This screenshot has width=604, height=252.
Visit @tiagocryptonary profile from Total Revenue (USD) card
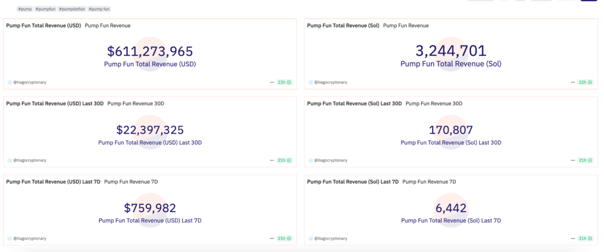pos(30,82)
